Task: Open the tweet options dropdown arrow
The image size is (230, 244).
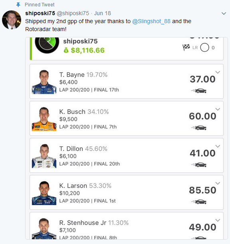Action: click(224, 14)
